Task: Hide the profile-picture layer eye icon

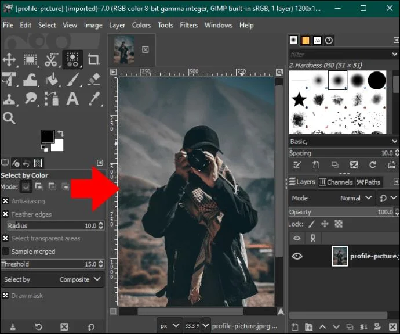Action: 297,256
